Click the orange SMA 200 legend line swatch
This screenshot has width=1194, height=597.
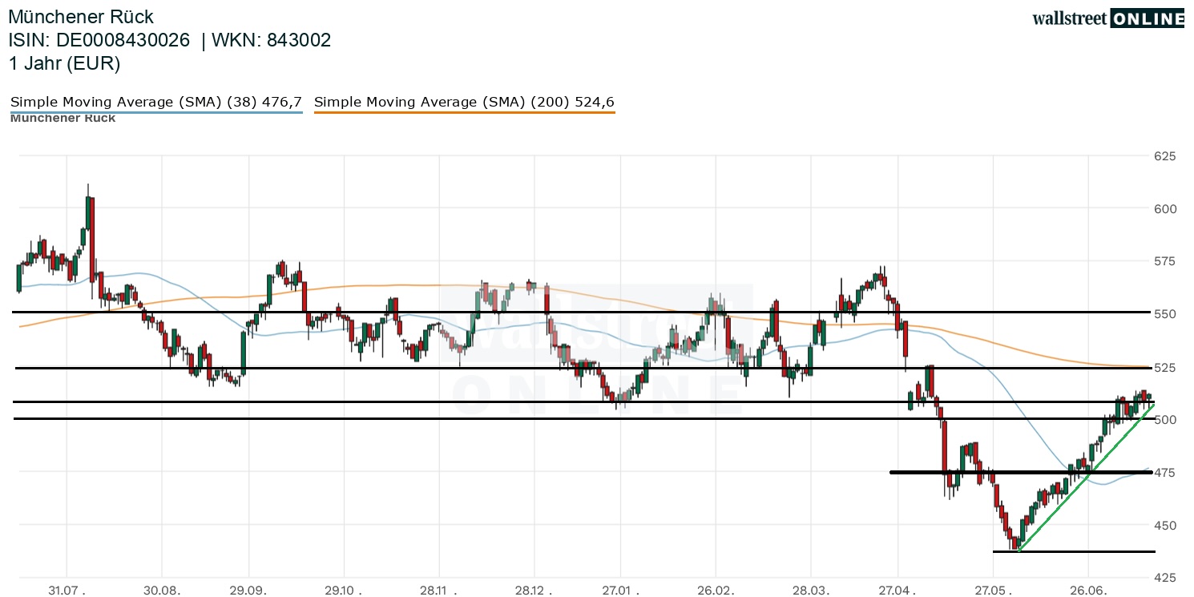[465, 112]
